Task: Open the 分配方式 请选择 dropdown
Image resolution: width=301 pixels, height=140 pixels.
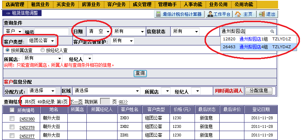Action: (x=42, y=91)
